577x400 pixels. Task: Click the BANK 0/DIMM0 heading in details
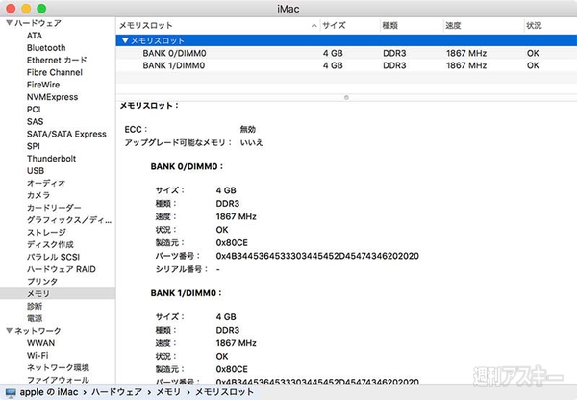(x=187, y=166)
